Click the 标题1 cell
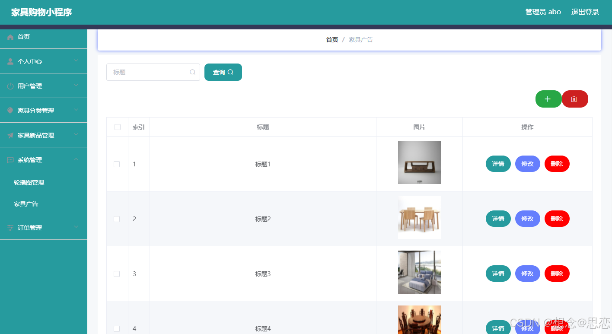This screenshot has width=612, height=334. pyautogui.click(x=263, y=164)
